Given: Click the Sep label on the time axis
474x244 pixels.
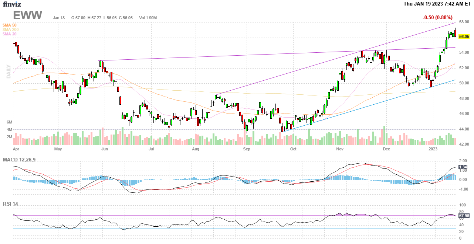Looking at the screenshot, I should point(247,149).
